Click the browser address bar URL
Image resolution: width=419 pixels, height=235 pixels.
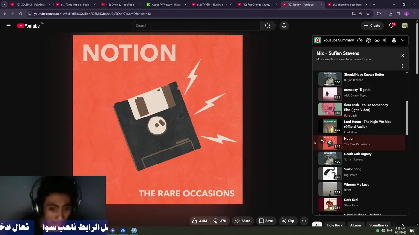[92, 14]
